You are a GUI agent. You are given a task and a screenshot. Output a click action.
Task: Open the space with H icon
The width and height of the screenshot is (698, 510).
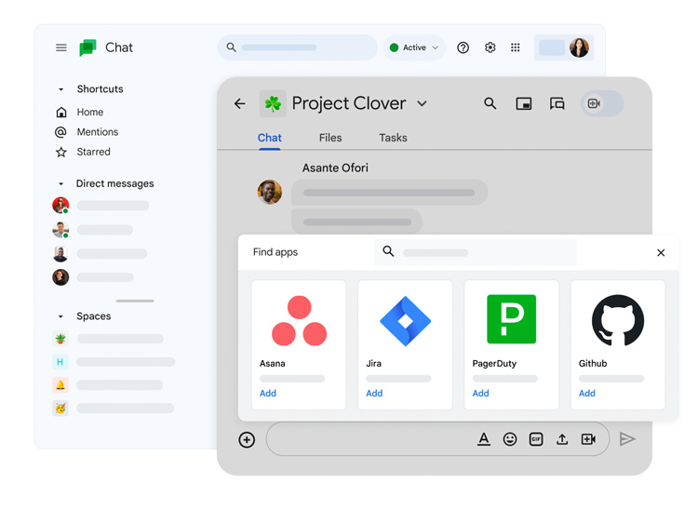pyautogui.click(x=114, y=362)
